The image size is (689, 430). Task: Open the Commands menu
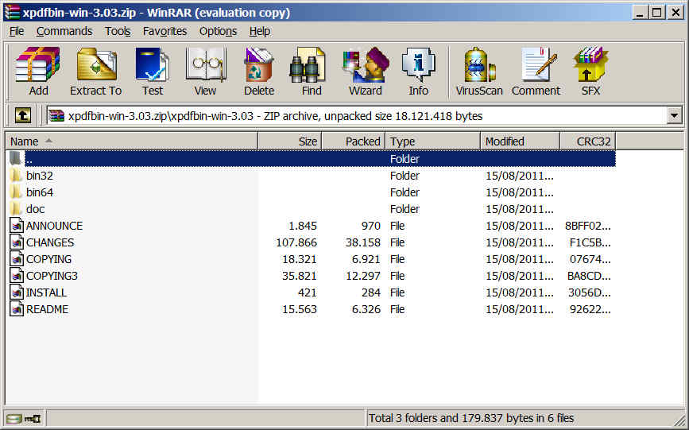click(64, 31)
